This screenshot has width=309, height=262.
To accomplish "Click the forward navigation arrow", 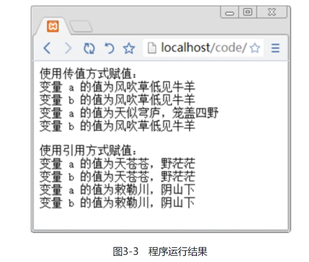I will coord(68,48).
